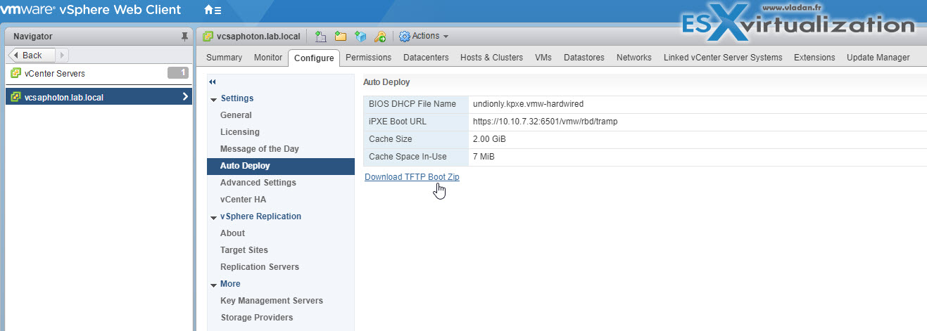Switch to the Monitor tab
The height and width of the screenshot is (331, 927).
click(x=268, y=58)
